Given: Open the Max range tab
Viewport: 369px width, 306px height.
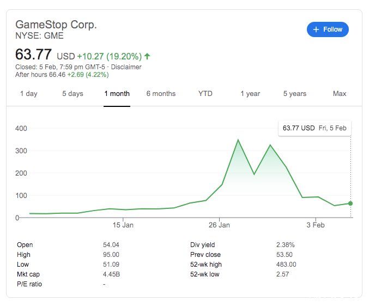Looking at the screenshot, I should (x=340, y=93).
